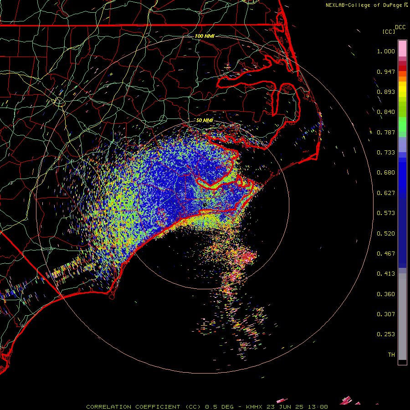Screen dimensions: 410x410
Task: Click the 0.893 scale value
Action: pos(386,92)
